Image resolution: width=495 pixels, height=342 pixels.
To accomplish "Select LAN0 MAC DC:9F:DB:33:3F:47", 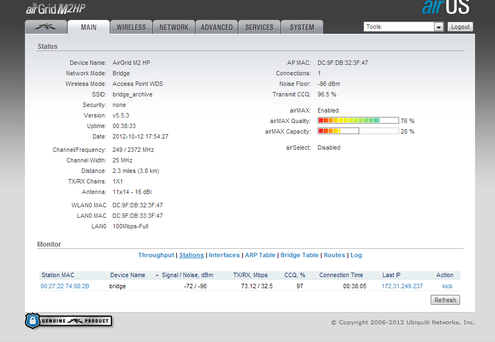I will [137, 216].
